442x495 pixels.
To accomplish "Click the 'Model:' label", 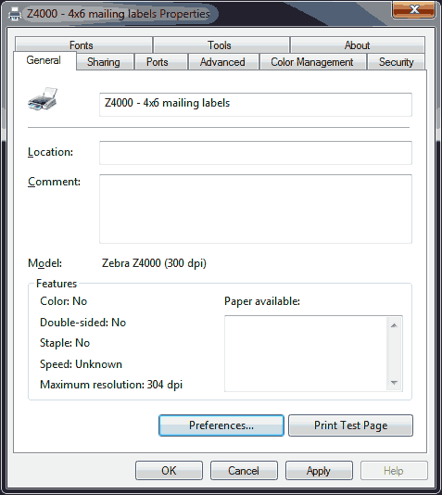I will [44, 263].
